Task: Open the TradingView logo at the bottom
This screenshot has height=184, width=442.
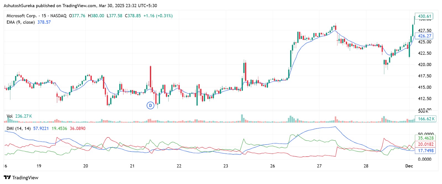Action: pyautogui.click(x=21, y=177)
